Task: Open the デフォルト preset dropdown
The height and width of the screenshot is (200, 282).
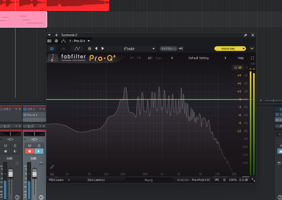Action: tap(139, 49)
